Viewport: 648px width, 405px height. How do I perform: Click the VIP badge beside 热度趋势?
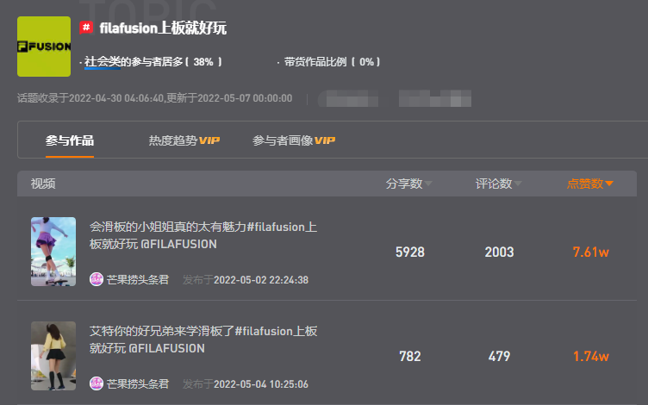[209, 140]
